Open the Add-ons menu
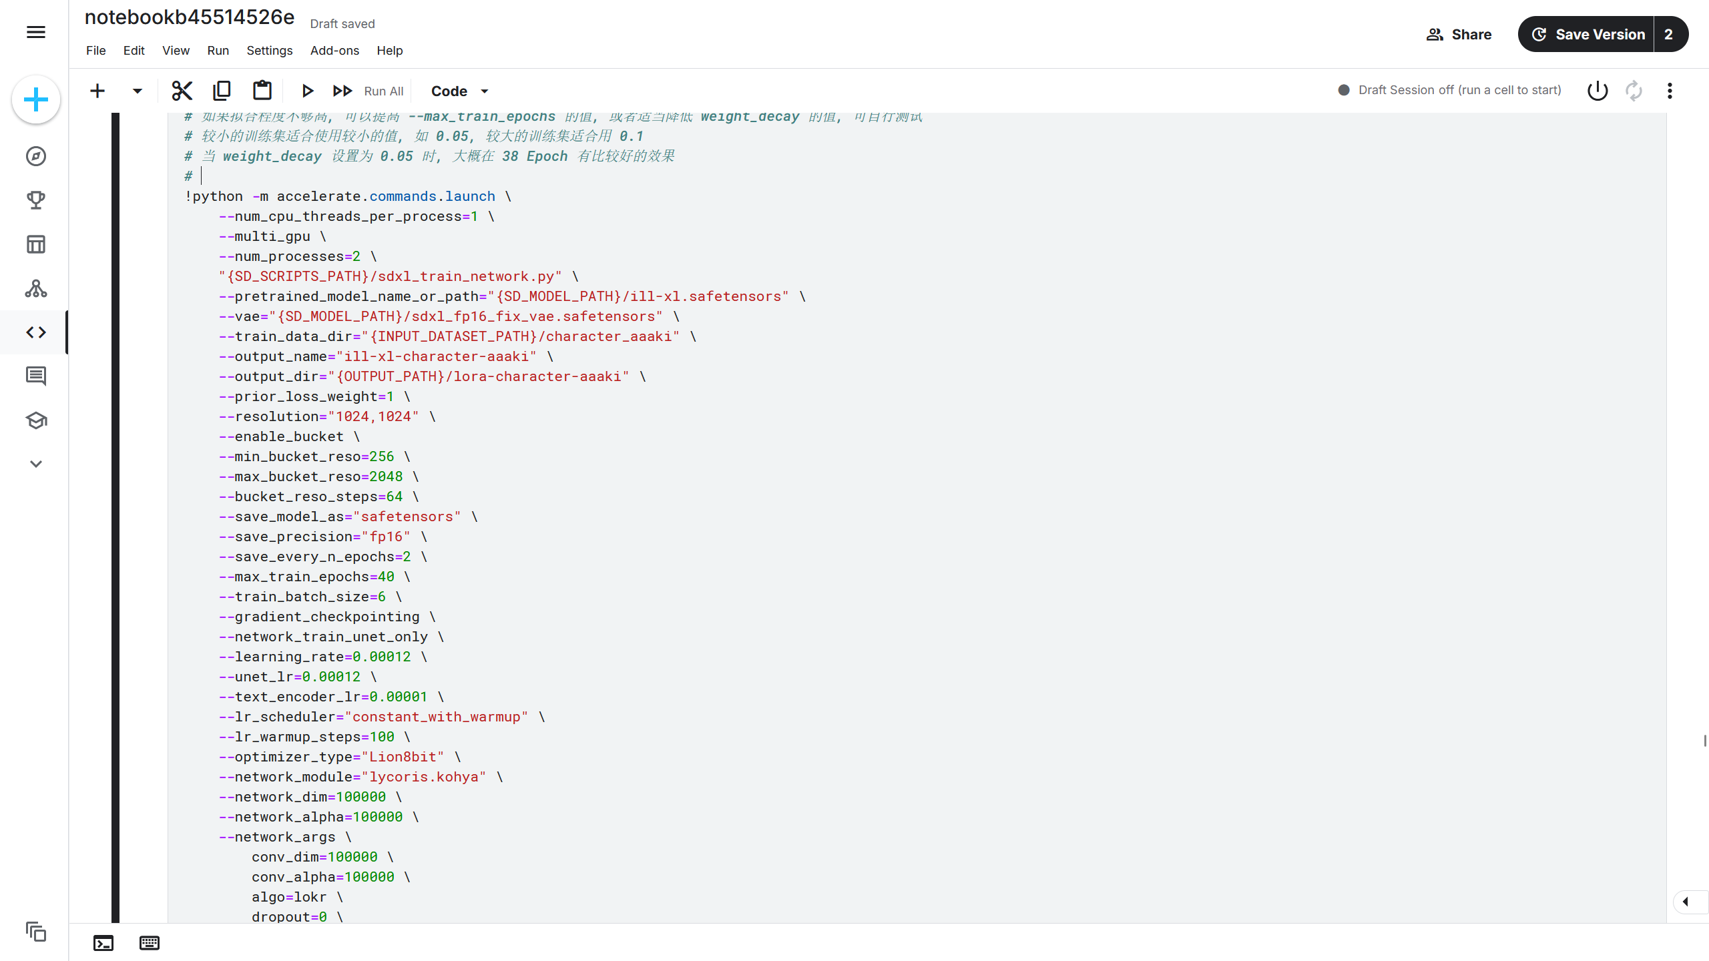The height and width of the screenshot is (961, 1709). (x=334, y=51)
